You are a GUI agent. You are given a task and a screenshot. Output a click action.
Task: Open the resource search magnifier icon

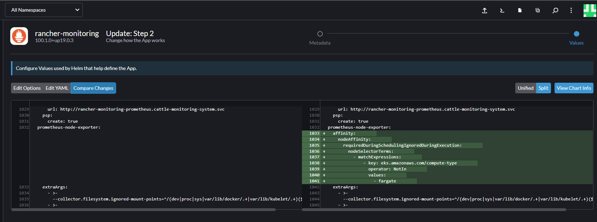[x=555, y=10]
